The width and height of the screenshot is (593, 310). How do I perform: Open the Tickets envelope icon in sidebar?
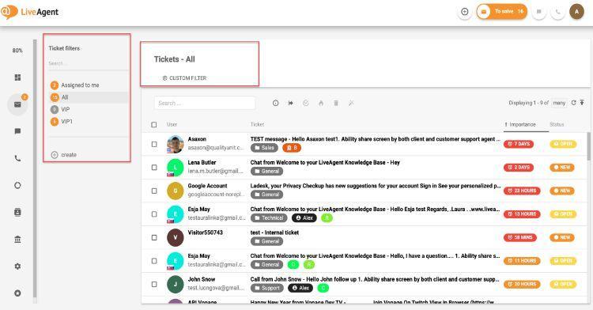[17, 104]
